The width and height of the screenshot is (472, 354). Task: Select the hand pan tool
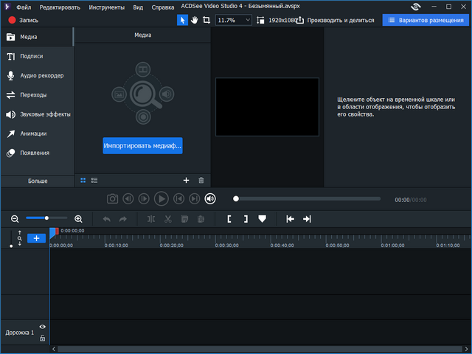tap(195, 20)
